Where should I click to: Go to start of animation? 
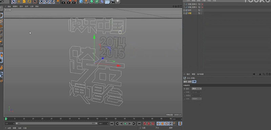click(112, 124)
